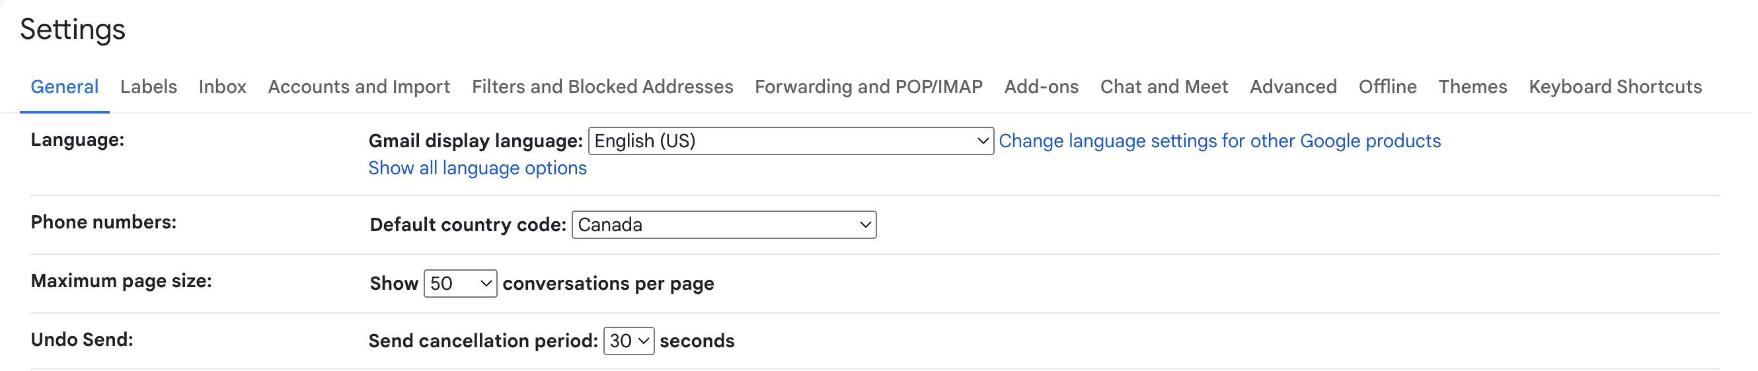Click the Undo Send: label
This screenshot has height=371, width=1758.
pyautogui.click(x=82, y=339)
